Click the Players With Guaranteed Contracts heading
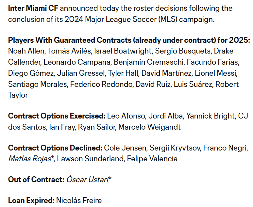Image resolution: width=253 pixels, height=207 pixels. [x=129, y=40]
